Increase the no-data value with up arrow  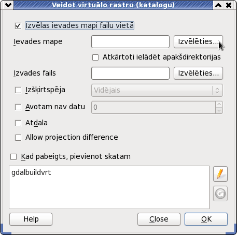point(219,105)
